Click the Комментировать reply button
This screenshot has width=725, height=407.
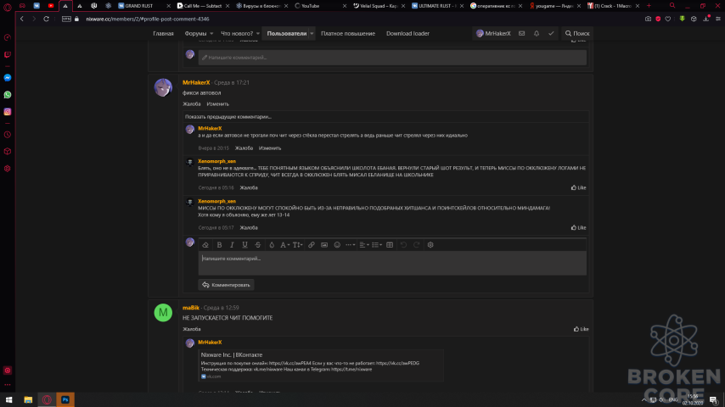(226, 285)
